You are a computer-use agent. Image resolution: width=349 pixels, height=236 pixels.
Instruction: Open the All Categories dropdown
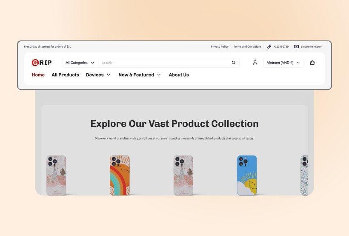tap(80, 63)
